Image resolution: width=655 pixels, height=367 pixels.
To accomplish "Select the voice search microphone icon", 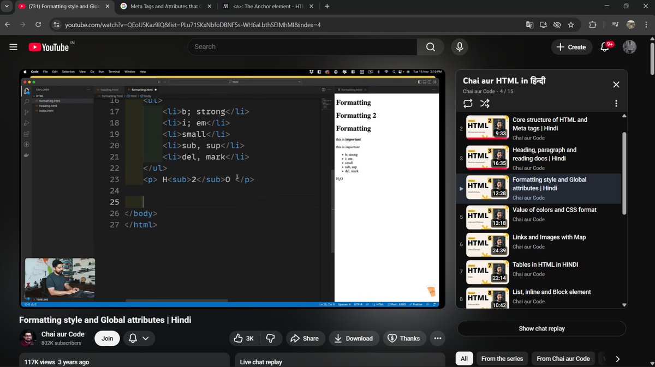I will point(459,47).
